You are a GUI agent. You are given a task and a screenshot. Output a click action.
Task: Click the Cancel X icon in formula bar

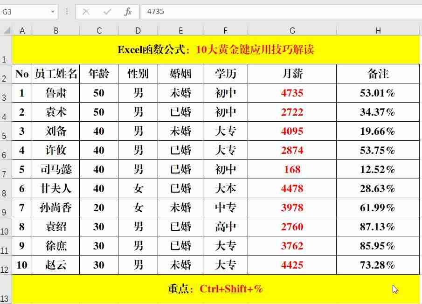pos(86,12)
